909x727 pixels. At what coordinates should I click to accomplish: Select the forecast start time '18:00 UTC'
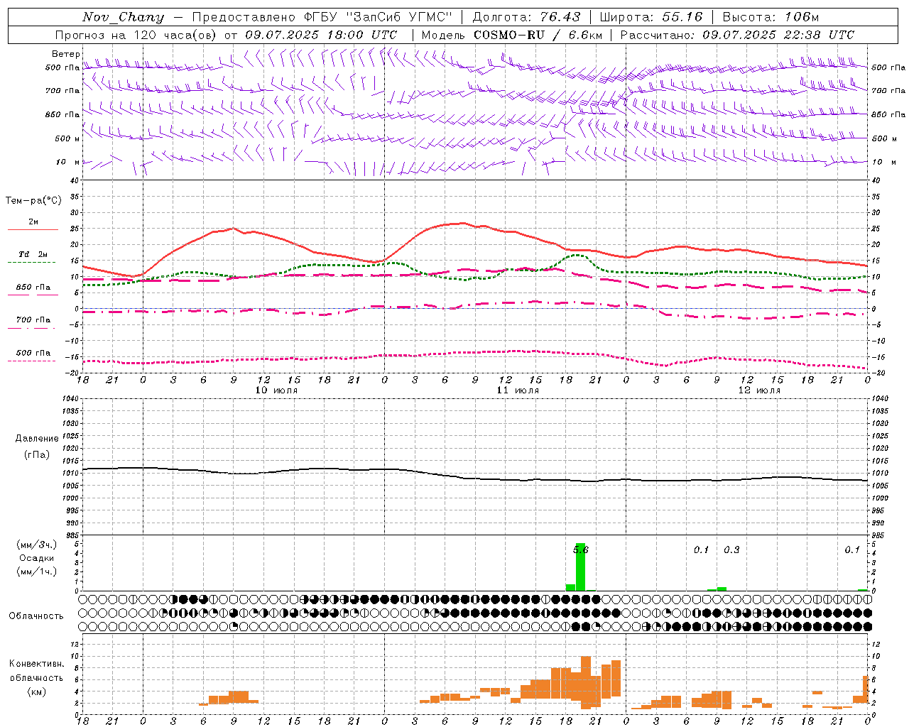[x=362, y=35]
